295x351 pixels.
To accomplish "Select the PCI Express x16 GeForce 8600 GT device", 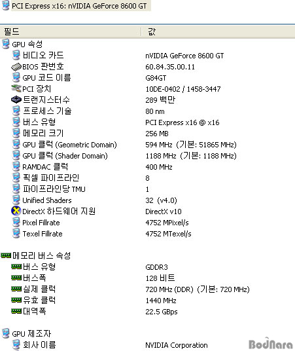I will [76, 6].
